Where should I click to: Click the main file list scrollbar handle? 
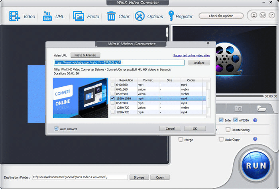pyautogui.click(x=167, y=33)
